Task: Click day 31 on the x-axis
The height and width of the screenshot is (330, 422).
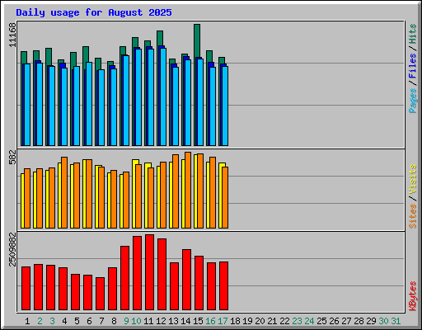Action: click(396, 321)
